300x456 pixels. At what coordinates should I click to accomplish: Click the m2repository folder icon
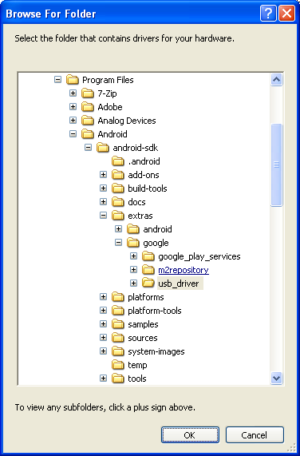148,270
